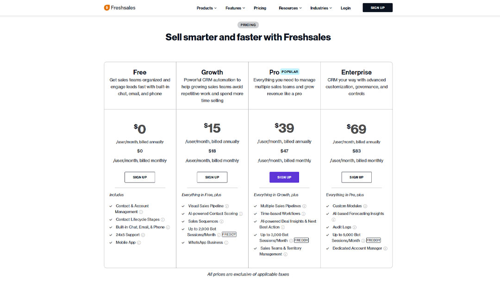Click info icon beside Time-based Workflows
Viewport: 500px width, 281px height.
pyautogui.click(x=304, y=214)
